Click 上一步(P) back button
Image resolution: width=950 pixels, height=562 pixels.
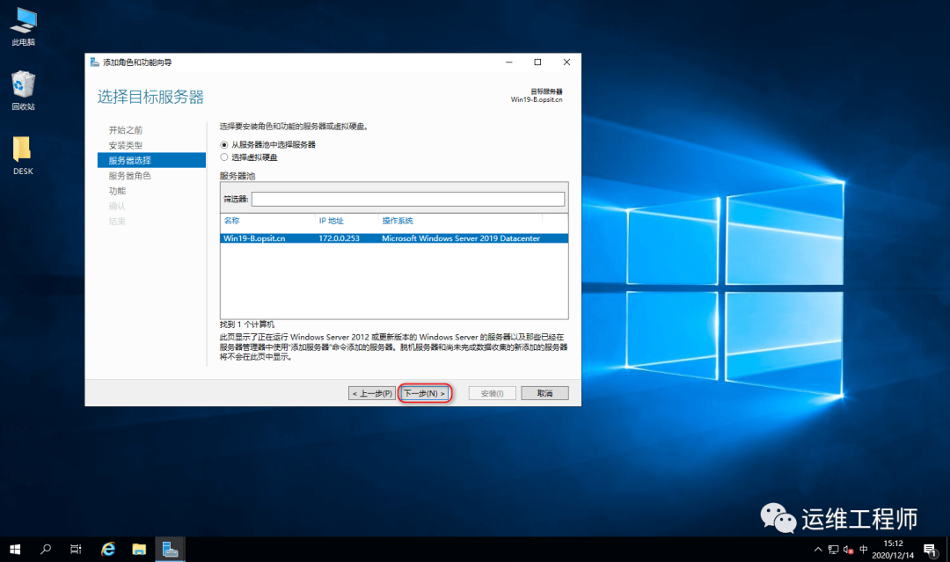pyautogui.click(x=372, y=394)
